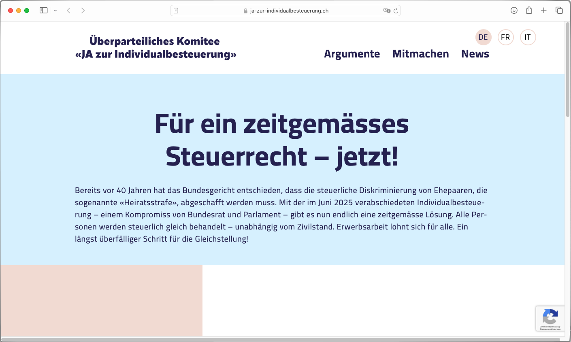Toggle the Safari sidebar icon

(x=43, y=11)
